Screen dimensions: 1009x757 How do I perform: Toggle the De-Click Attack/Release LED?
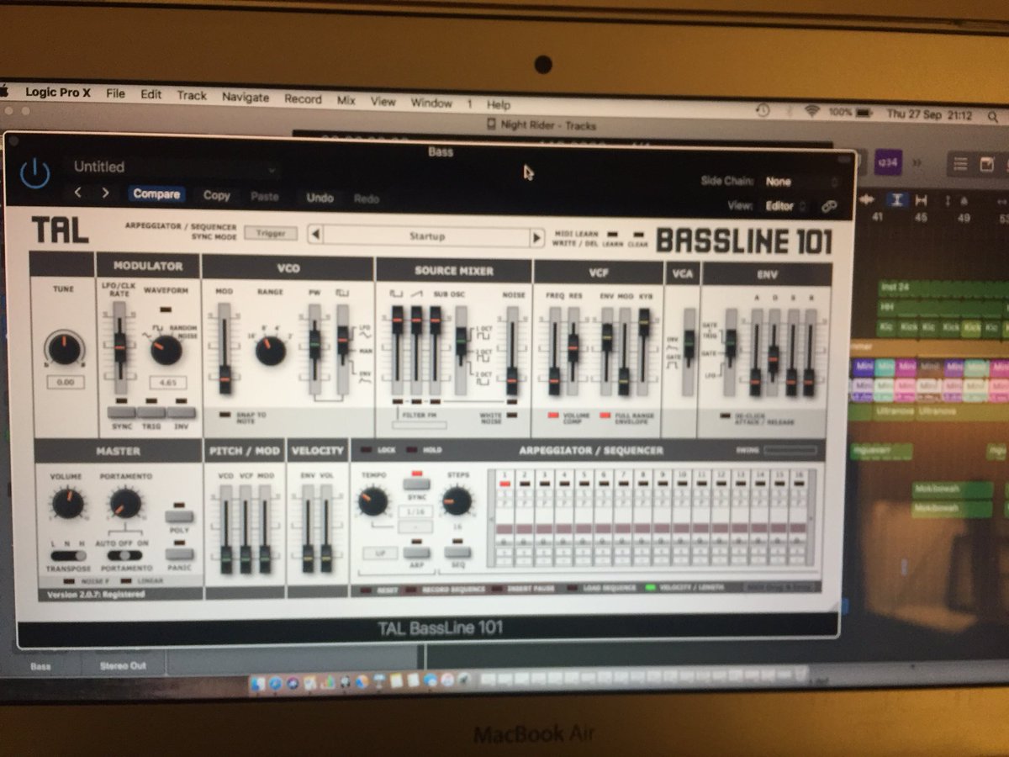click(726, 416)
